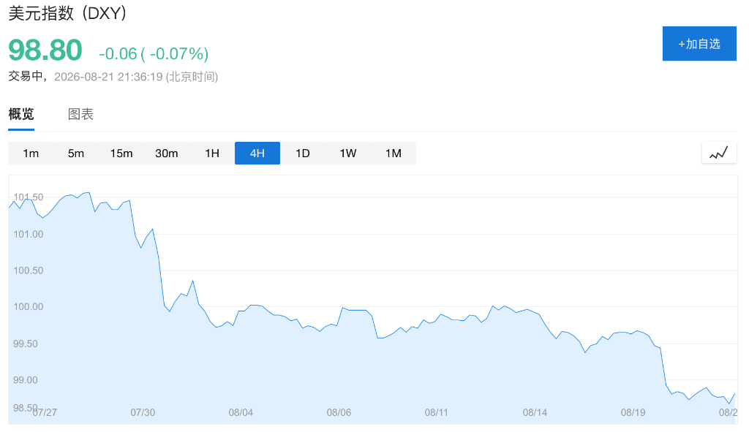Select the 15m timeframe
This screenshot has width=749, height=432.
[x=121, y=154]
